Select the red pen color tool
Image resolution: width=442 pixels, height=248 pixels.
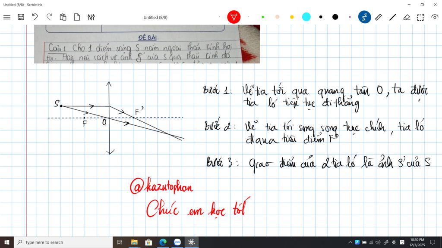pyautogui.click(x=234, y=17)
